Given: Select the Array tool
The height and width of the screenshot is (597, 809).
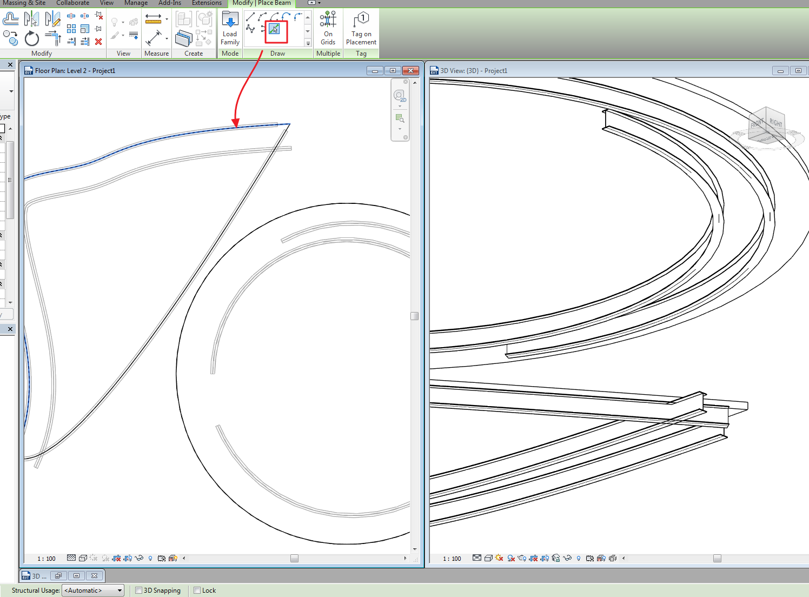Looking at the screenshot, I should (71, 29).
